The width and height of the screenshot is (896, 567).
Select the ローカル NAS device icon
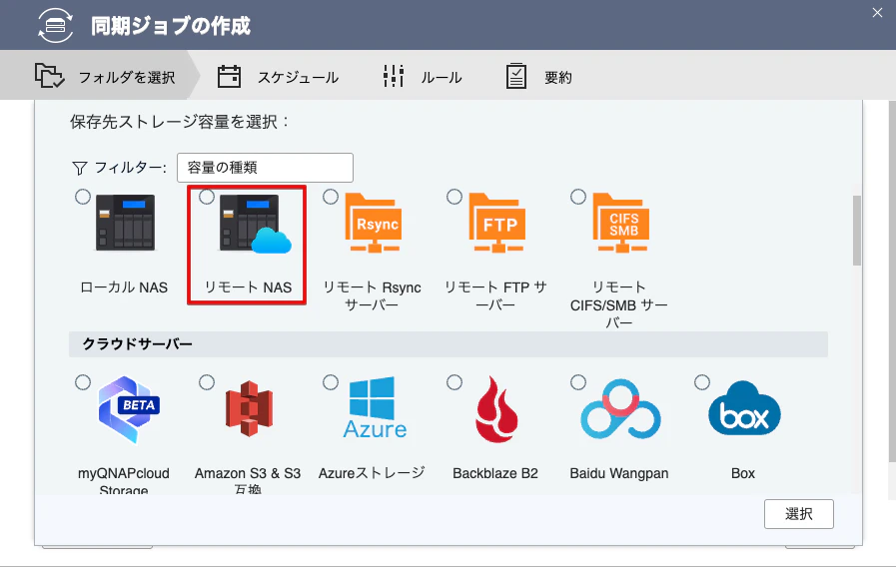coord(125,223)
